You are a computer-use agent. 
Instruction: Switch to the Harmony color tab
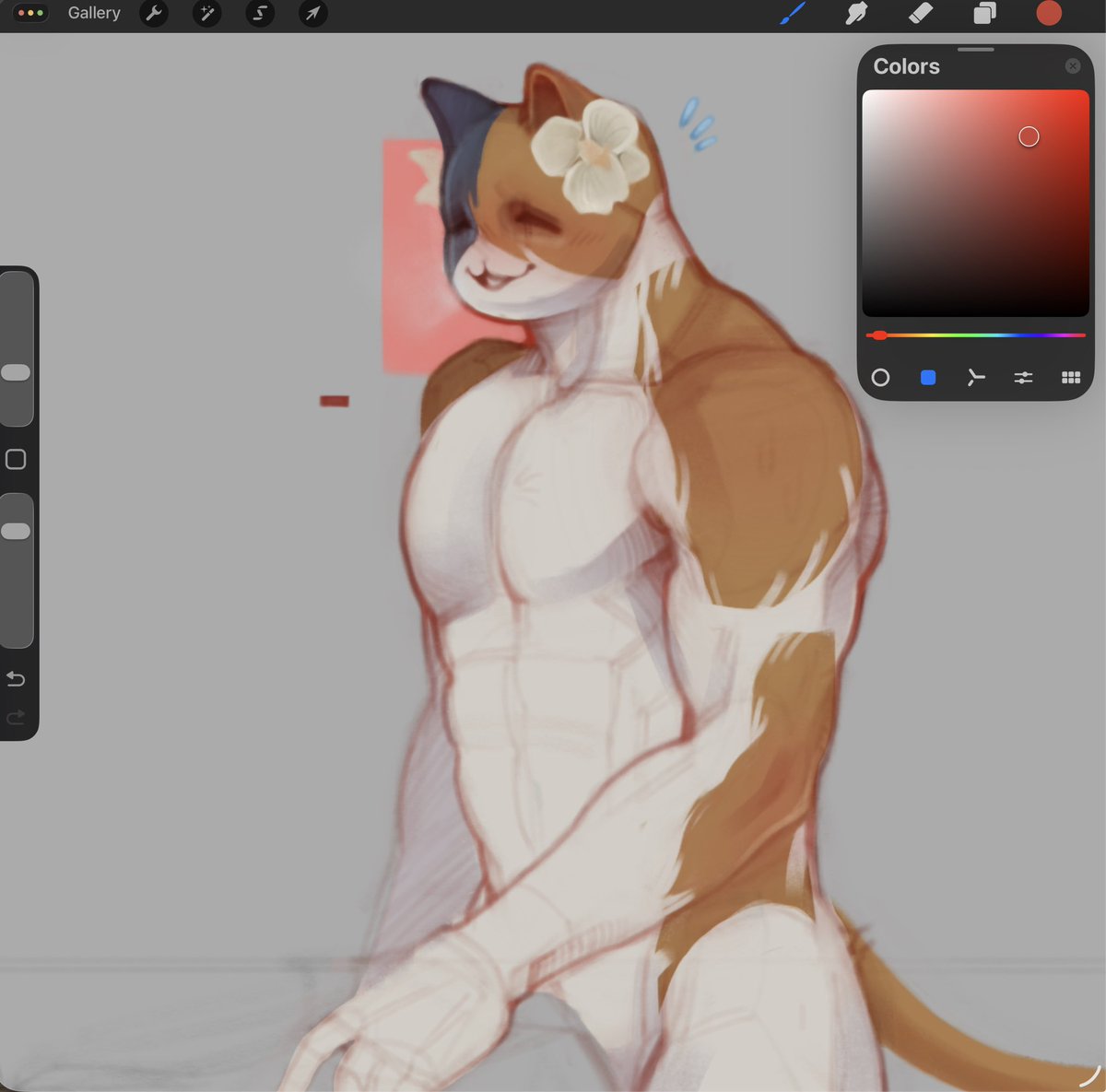(x=976, y=377)
